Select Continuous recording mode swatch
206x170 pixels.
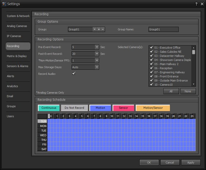tap(49, 108)
